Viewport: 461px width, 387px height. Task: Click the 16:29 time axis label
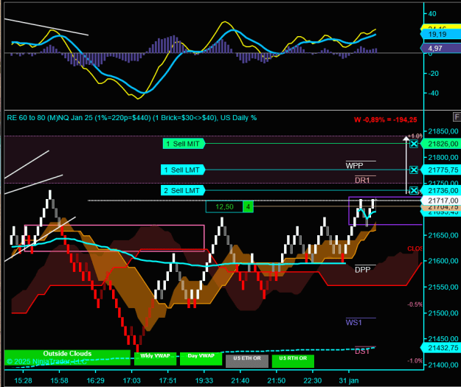(95, 380)
